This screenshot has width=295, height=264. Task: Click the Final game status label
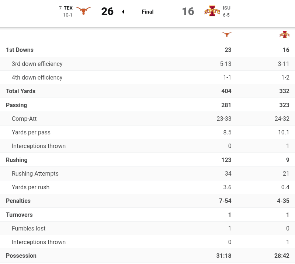tap(147, 12)
